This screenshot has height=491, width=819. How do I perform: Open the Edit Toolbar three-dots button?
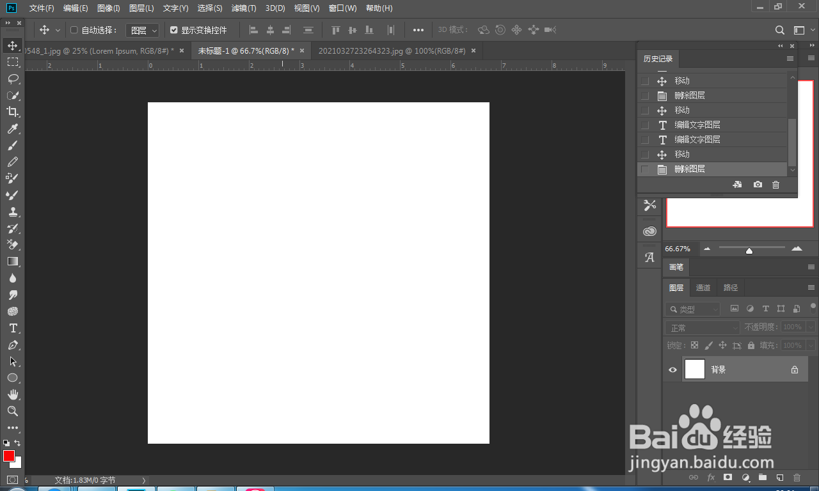pyautogui.click(x=12, y=428)
